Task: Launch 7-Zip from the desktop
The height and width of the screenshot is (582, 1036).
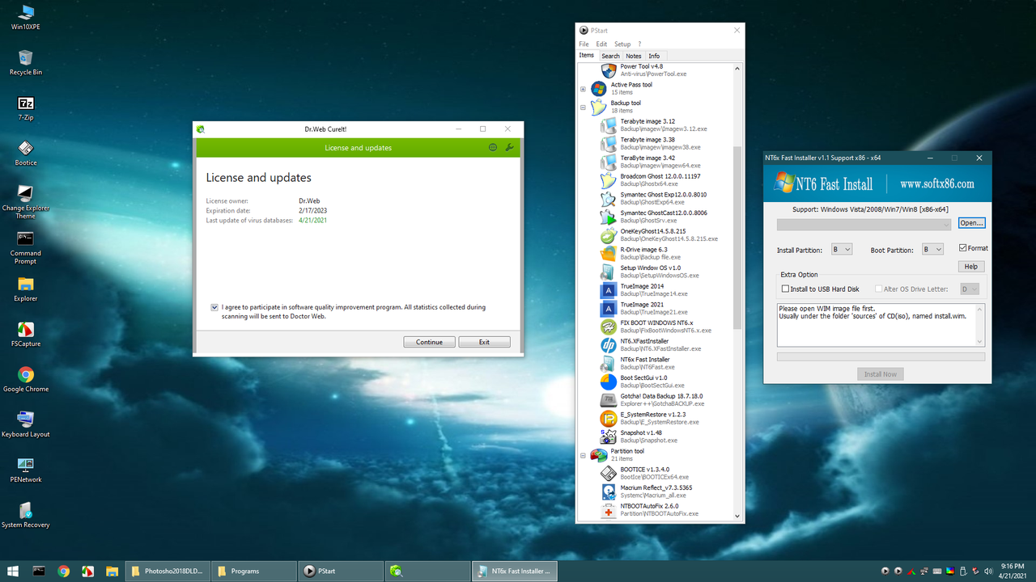Action: 26,108
